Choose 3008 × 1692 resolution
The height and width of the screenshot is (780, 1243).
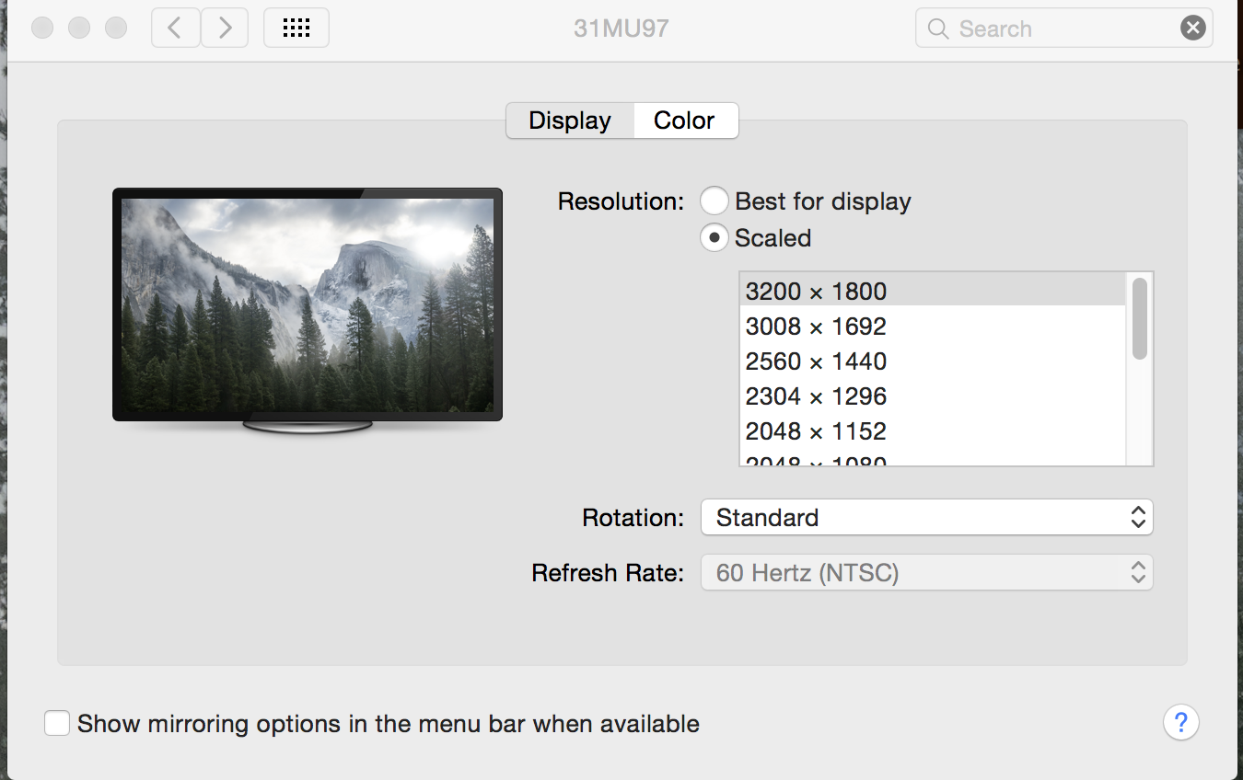(x=933, y=327)
